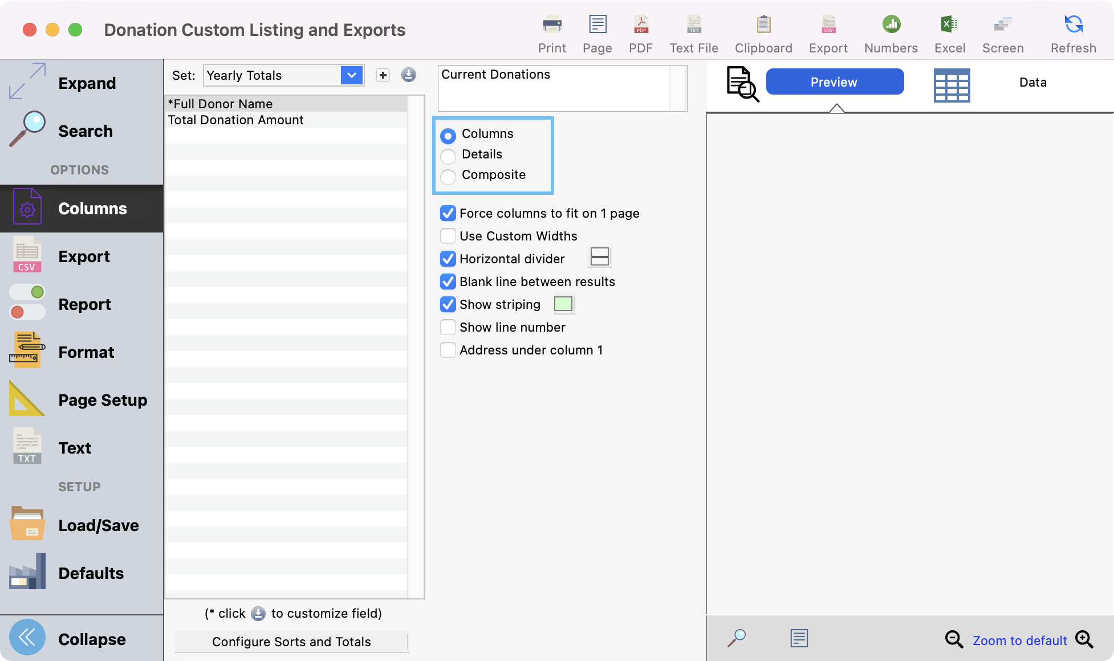Export results to Excel

[x=949, y=25]
